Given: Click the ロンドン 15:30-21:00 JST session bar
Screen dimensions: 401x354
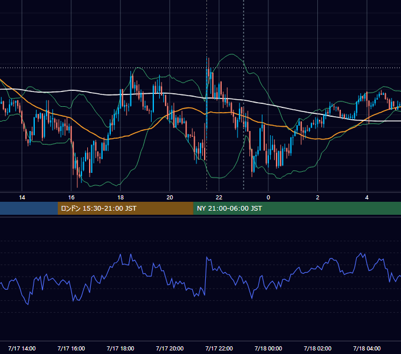Looking at the screenshot, I should [x=125, y=208].
